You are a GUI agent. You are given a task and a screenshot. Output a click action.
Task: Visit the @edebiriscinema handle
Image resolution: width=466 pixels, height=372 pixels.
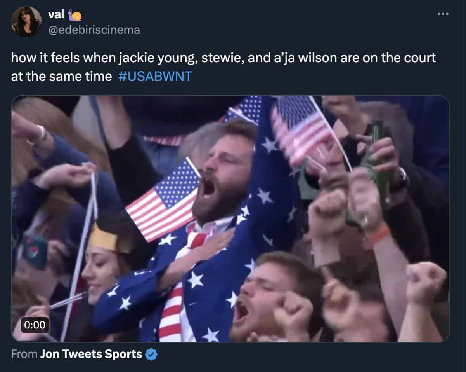coord(94,30)
